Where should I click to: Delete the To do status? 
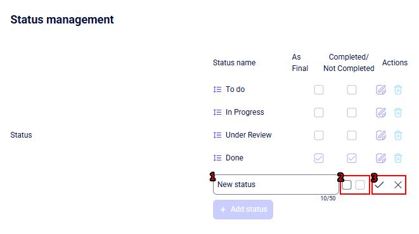(398, 89)
